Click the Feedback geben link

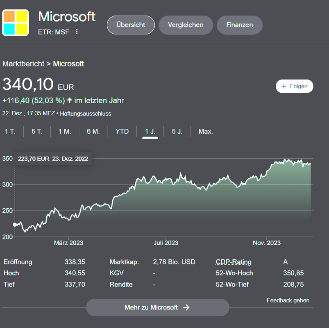tap(288, 300)
